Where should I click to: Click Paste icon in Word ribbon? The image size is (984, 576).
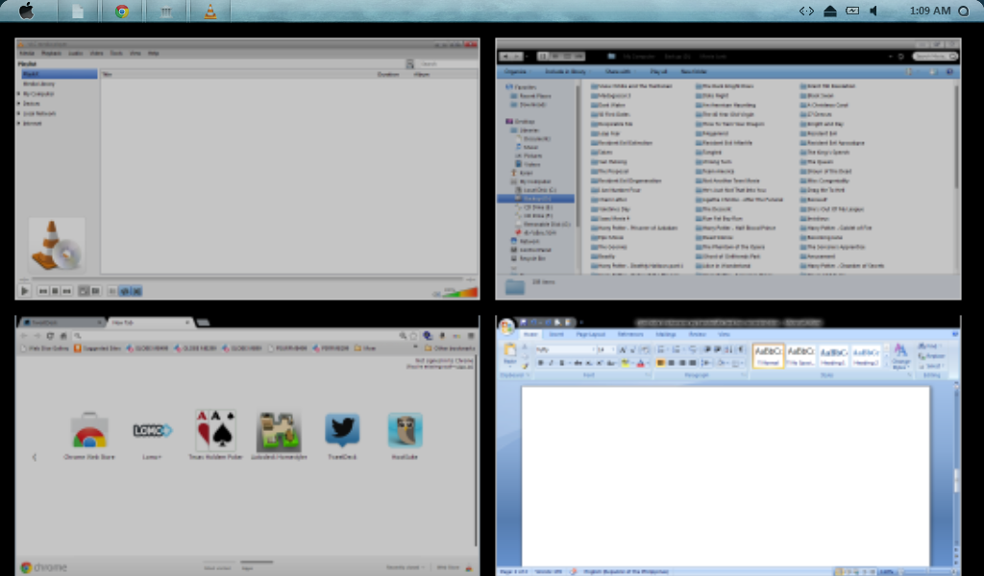pos(510,349)
